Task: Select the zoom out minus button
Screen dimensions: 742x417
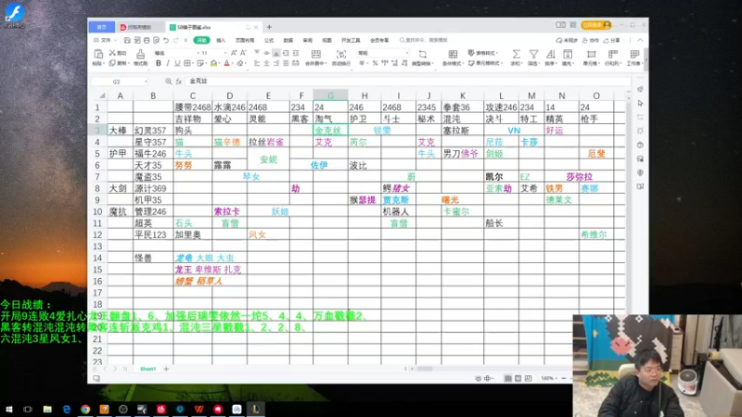Action: click(564, 378)
